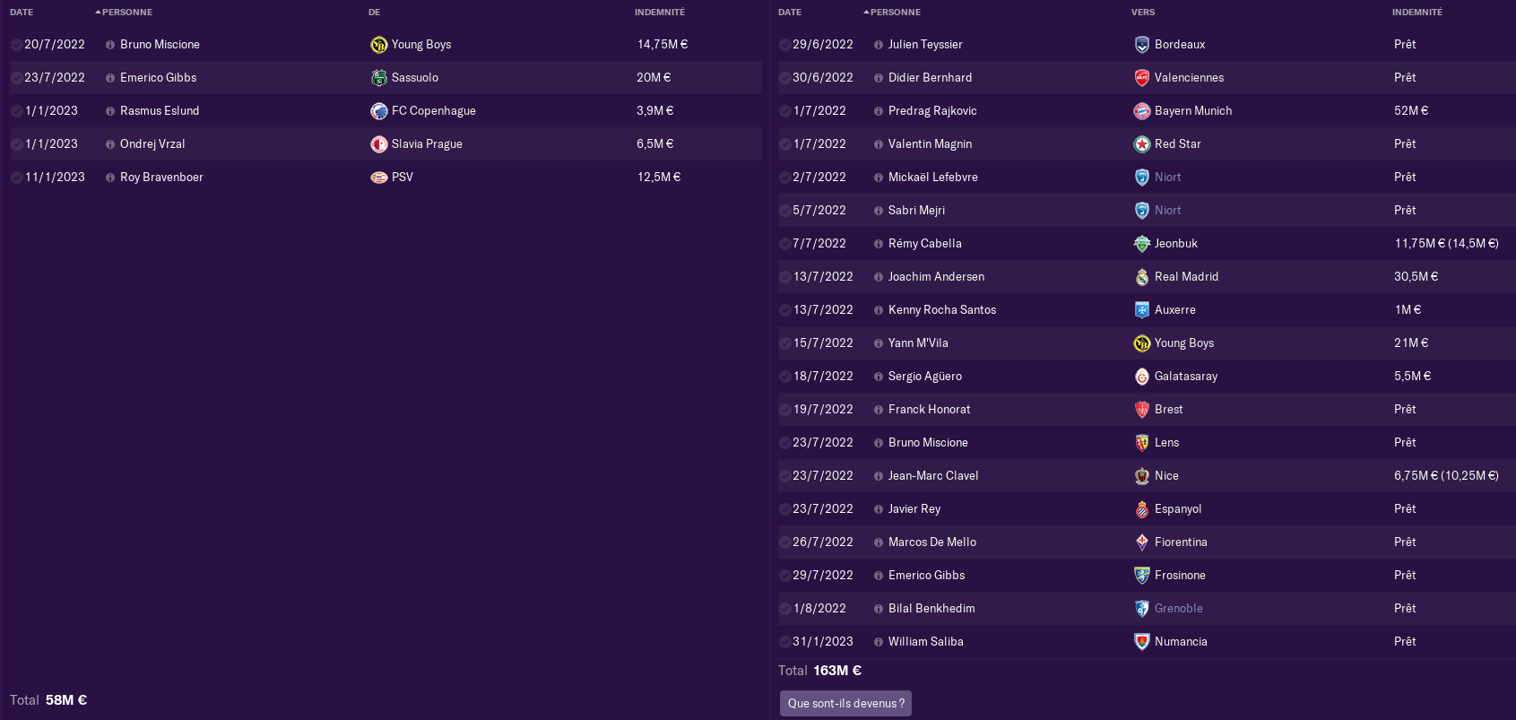Toggle the checkmark on the 7/7/2022 Rémy Cabella row
This screenshot has width=1516, height=720.
coord(785,244)
